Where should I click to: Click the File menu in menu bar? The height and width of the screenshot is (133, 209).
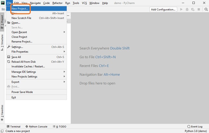tap(9, 3)
